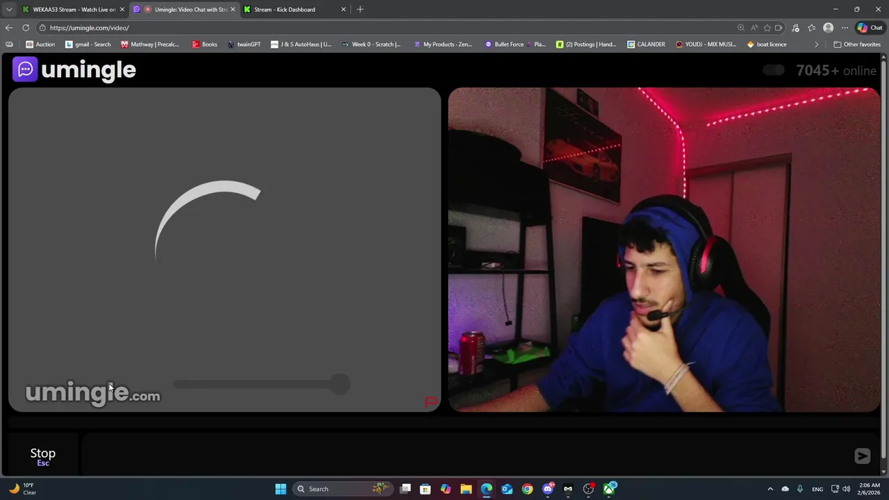Open the Edge settings three-dots menu
This screenshot has height=500, width=889.
pyautogui.click(x=845, y=28)
